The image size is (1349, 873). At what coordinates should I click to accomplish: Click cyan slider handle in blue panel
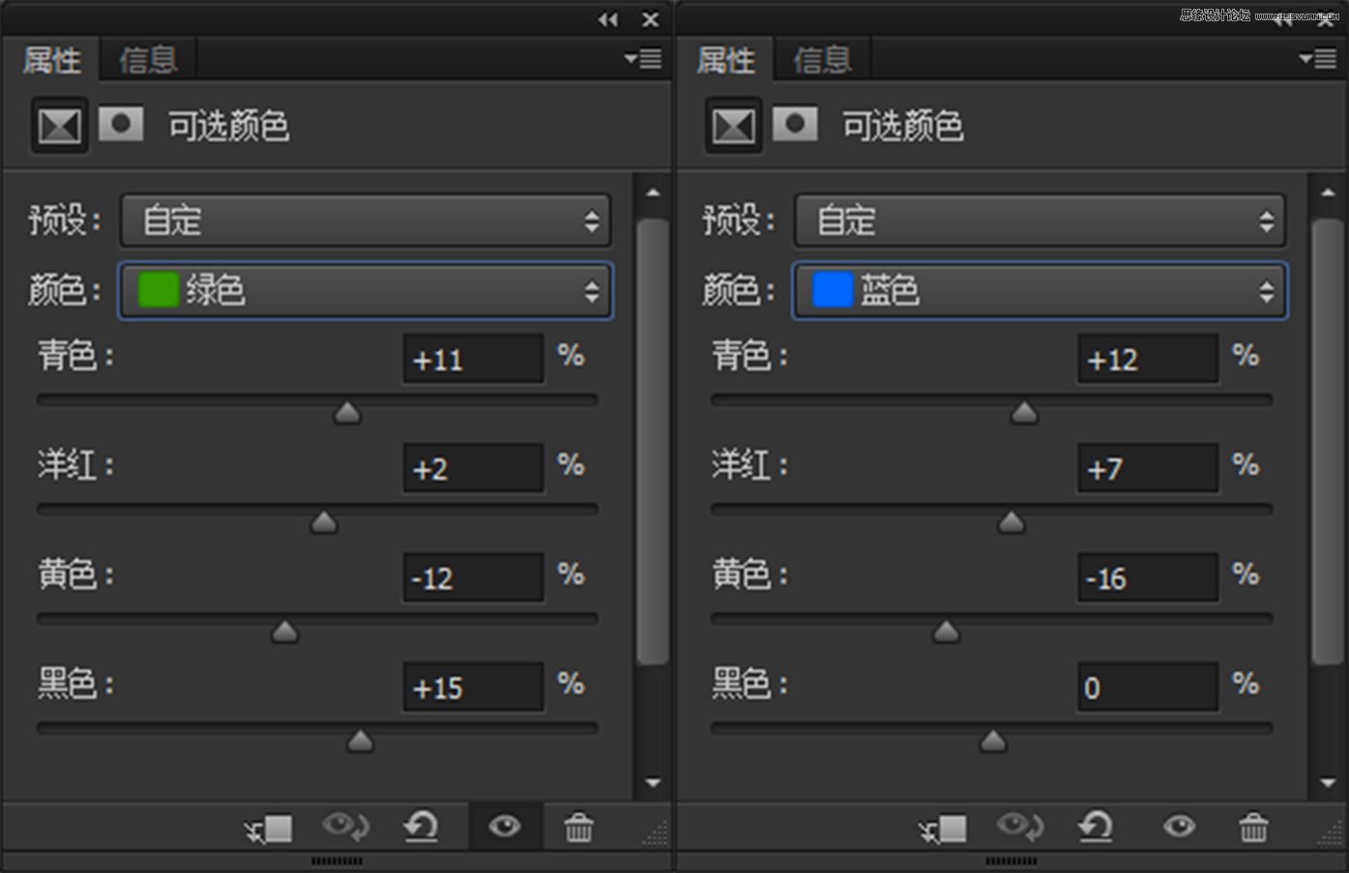point(1024,414)
